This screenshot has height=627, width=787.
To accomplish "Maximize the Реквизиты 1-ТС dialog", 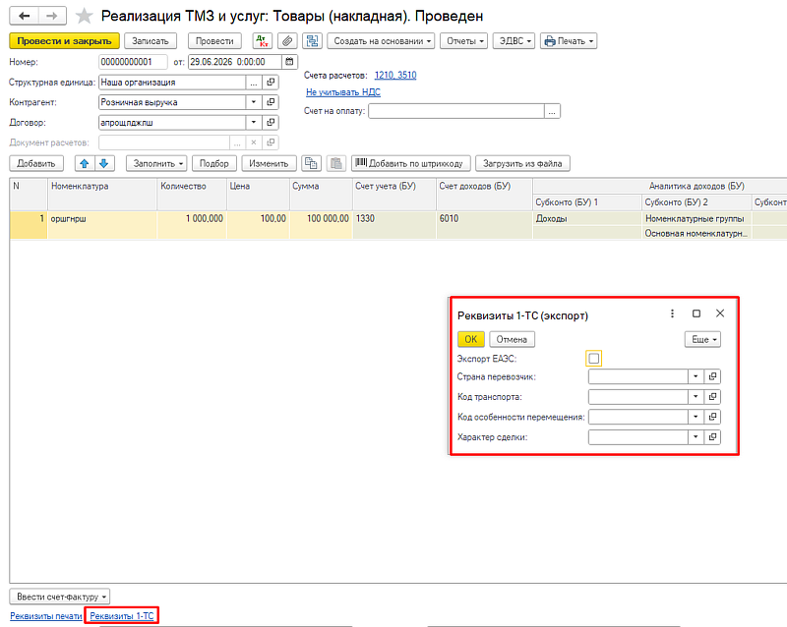I will (x=696, y=313).
